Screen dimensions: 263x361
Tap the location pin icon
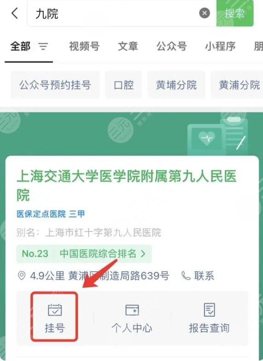(22, 276)
